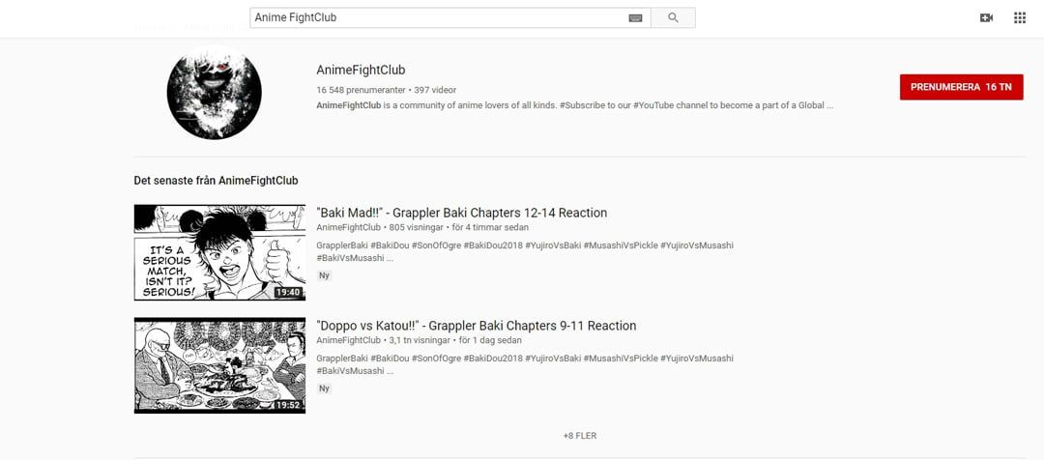This screenshot has width=1044, height=460.
Task: Open the AnimeFightClub channel title
Action: [x=361, y=70]
